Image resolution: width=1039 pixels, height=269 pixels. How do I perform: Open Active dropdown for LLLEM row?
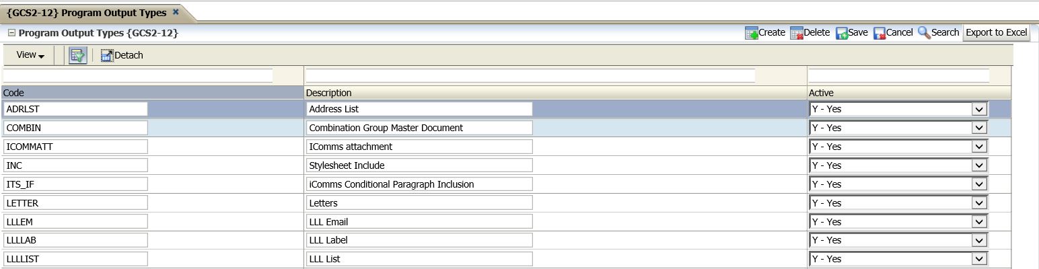[979, 222]
